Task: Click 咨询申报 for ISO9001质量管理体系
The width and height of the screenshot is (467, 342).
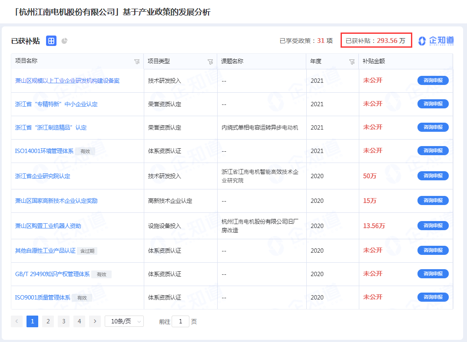Action: [x=433, y=297]
